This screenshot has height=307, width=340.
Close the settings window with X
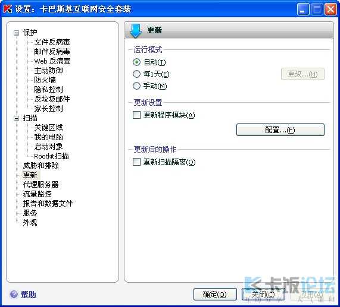(x=330, y=10)
